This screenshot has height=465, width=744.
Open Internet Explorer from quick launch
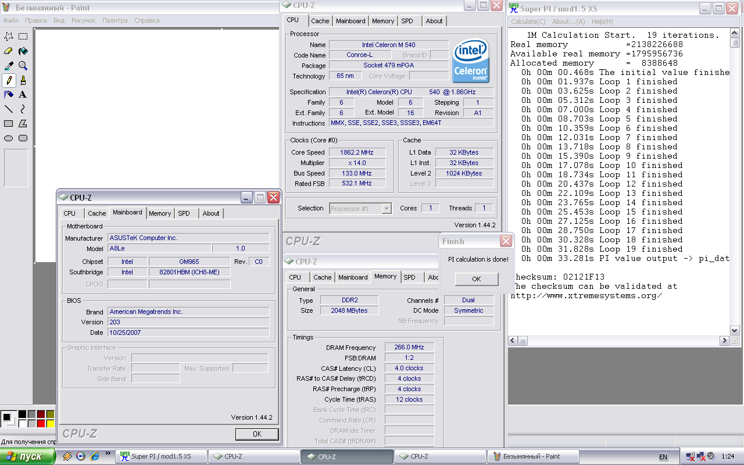coord(95,456)
